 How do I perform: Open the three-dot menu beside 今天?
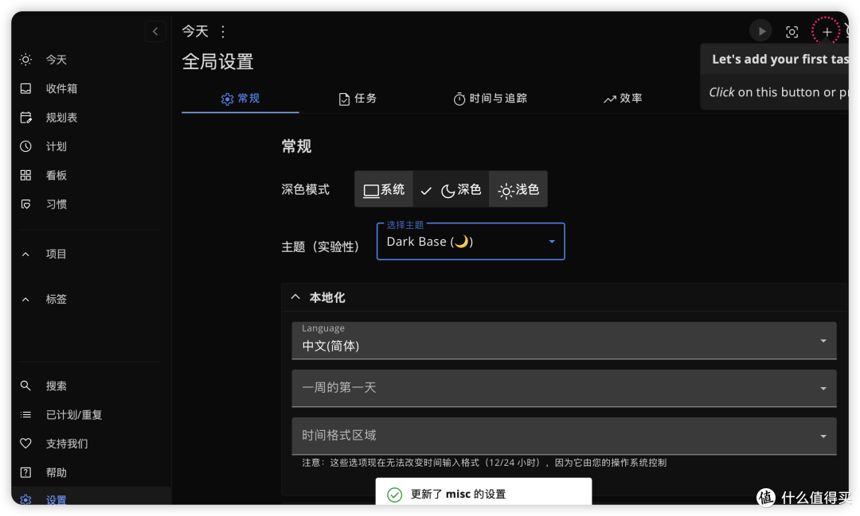pos(223,31)
